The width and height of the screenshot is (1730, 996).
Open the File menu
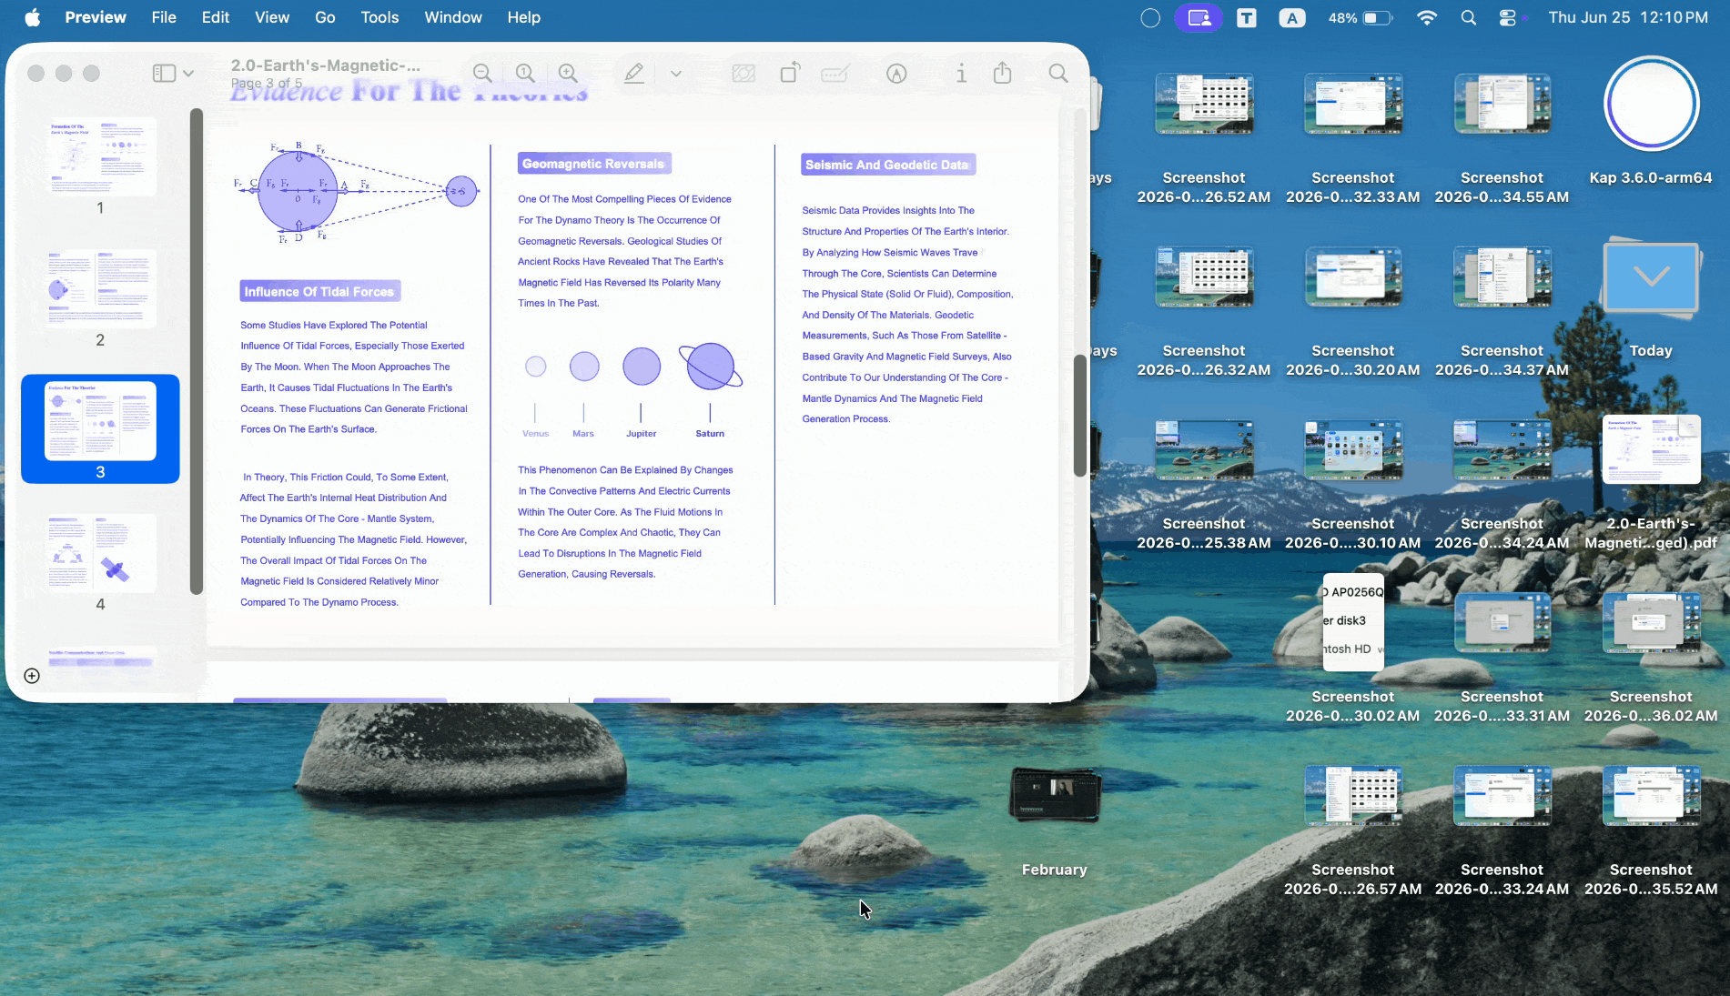164,17
